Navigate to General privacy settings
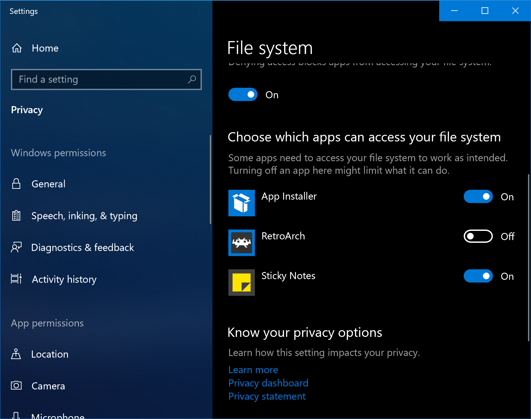 (x=48, y=184)
